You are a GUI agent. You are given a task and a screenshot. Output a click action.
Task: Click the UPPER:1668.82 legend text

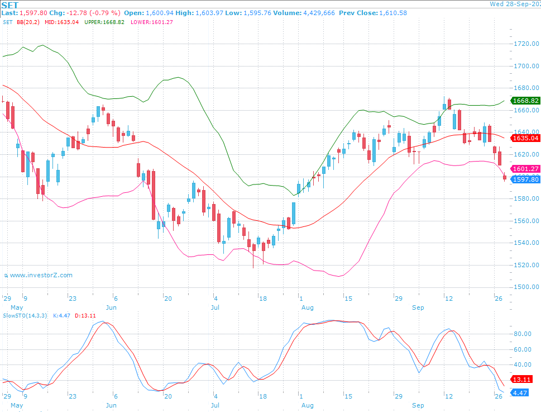point(104,22)
